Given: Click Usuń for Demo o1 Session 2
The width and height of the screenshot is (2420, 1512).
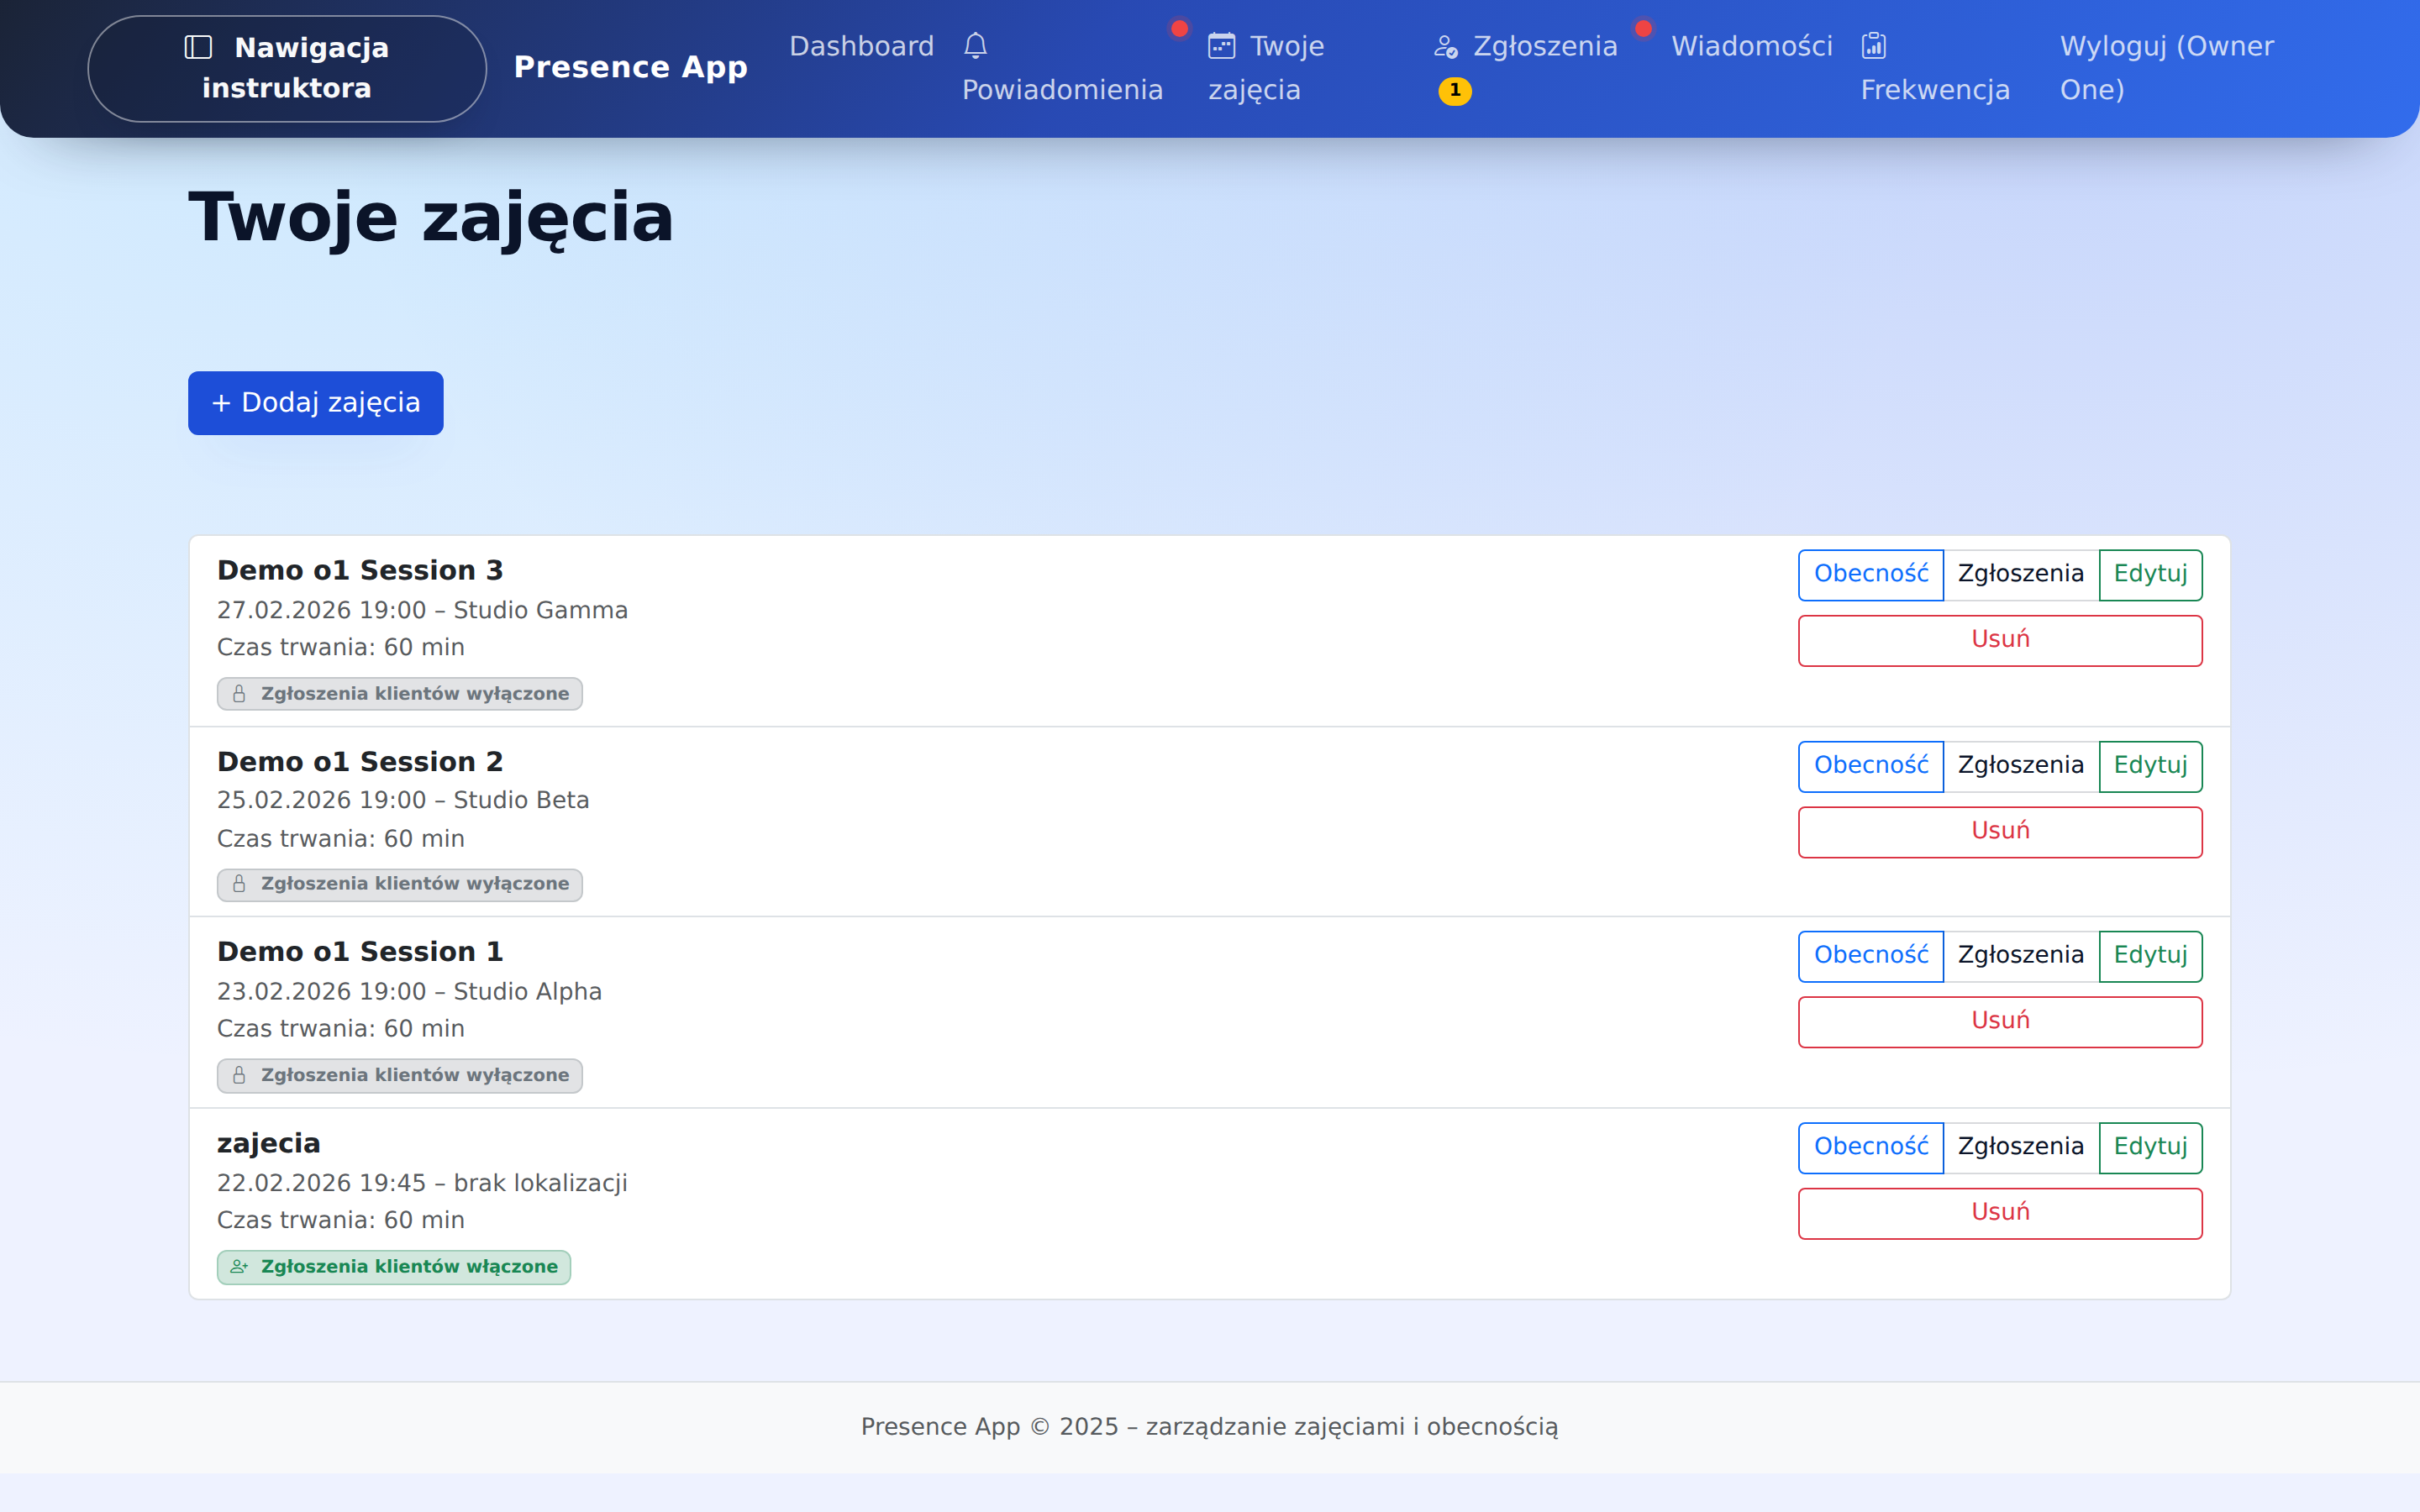Looking at the screenshot, I should (x=2000, y=832).
